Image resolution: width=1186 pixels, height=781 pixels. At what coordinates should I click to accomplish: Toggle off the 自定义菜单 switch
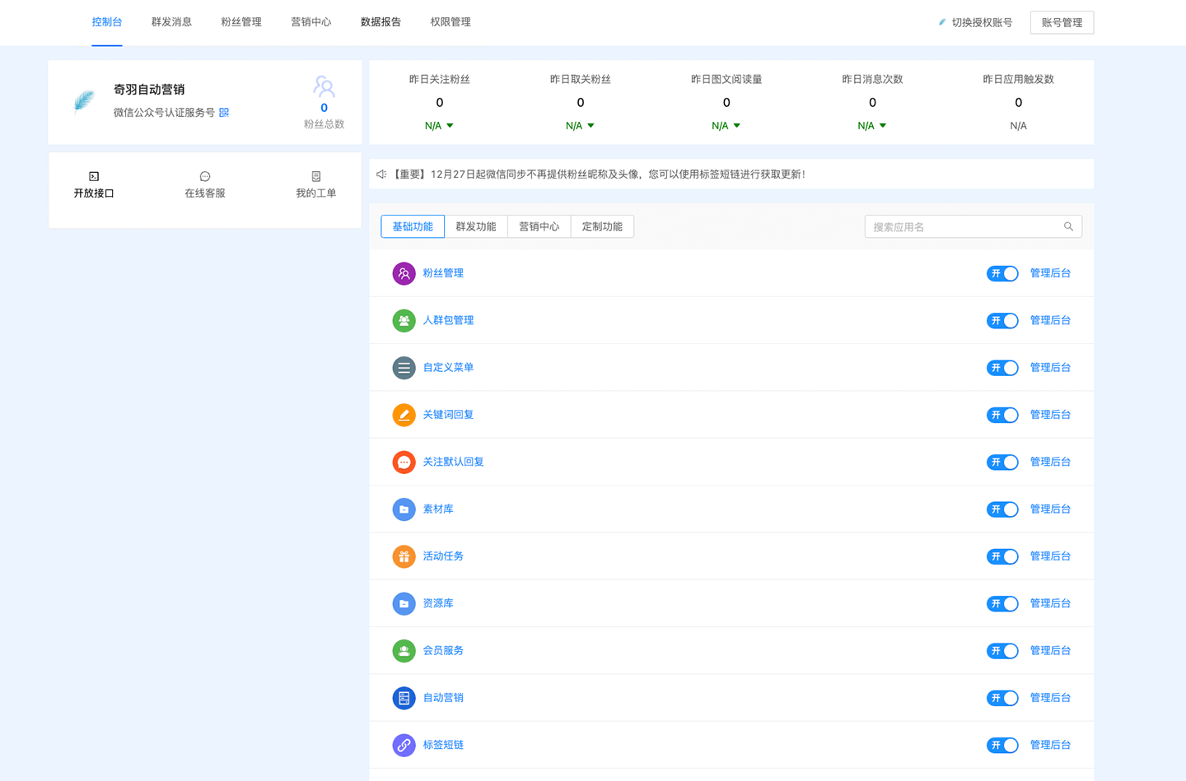pos(1002,368)
